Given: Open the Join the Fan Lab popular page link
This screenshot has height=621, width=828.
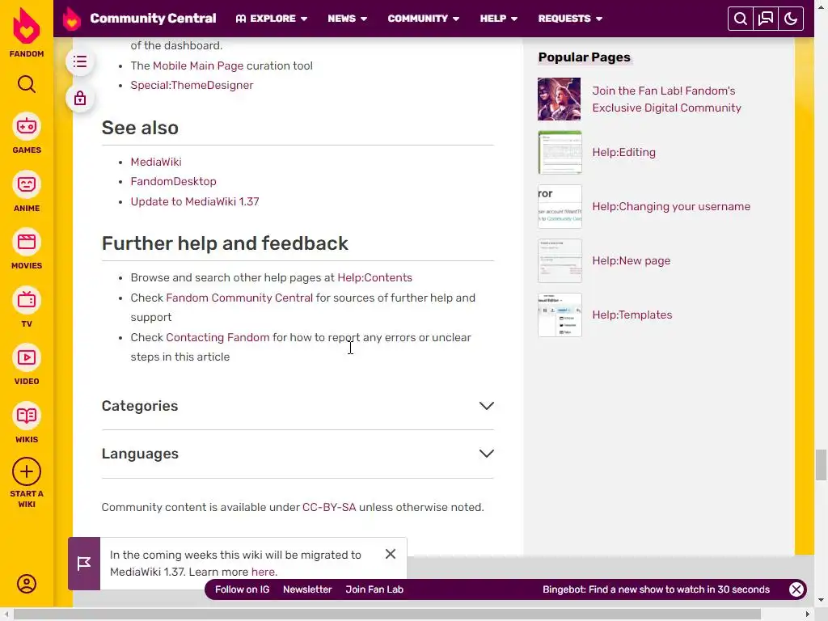Looking at the screenshot, I should (x=666, y=99).
